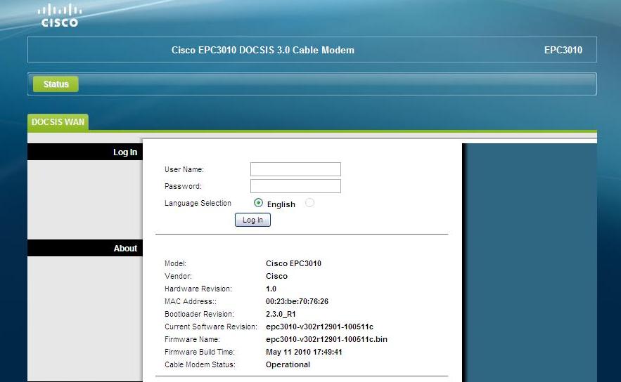Focus the User Name input field

click(x=295, y=169)
